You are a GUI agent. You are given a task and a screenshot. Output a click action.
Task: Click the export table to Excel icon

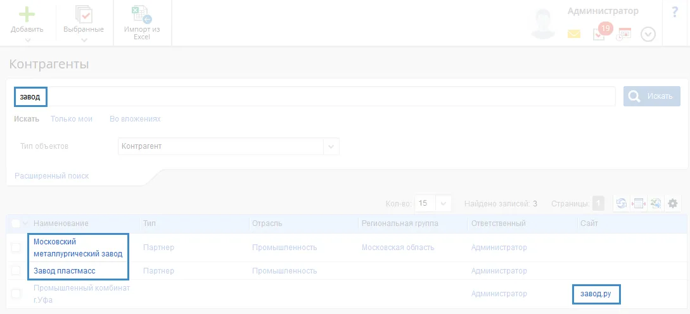pos(655,203)
